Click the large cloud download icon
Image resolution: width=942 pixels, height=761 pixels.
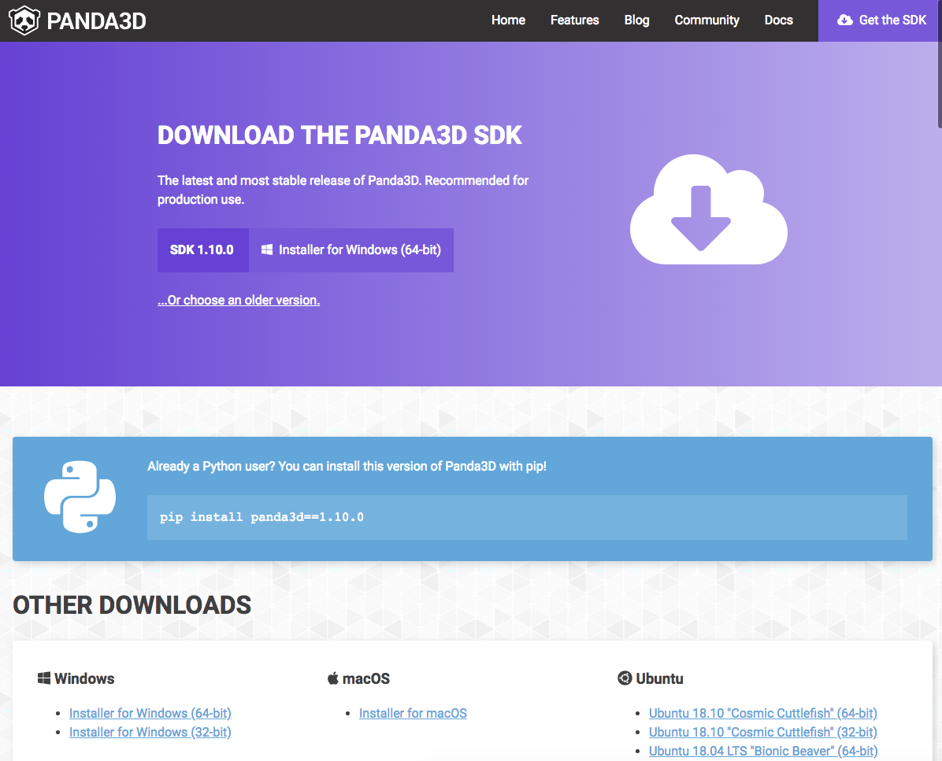click(x=708, y=209)
